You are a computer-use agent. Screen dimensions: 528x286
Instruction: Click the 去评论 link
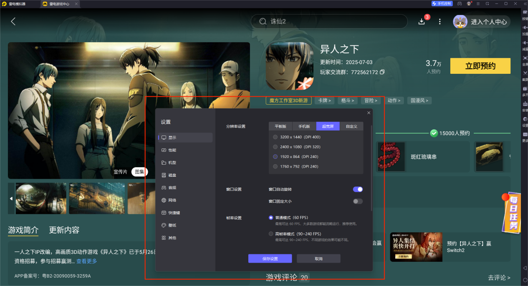(x=499, y=277)
